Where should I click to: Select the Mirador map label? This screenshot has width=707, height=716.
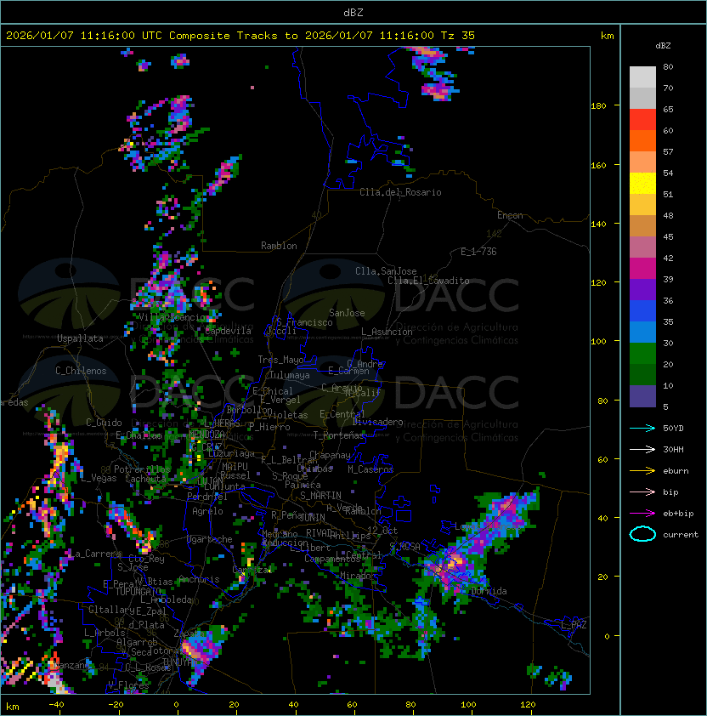(358, 576)
